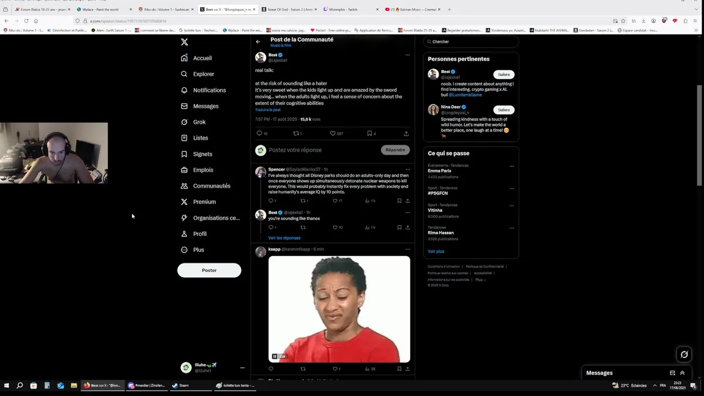Expand the 'Plus ···' footer links
The height and width of the screenshot is (396, 704).
click(481, 279)
